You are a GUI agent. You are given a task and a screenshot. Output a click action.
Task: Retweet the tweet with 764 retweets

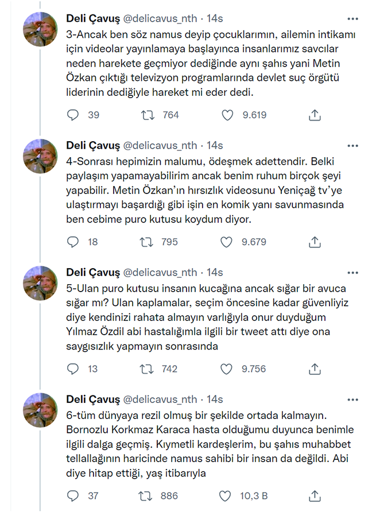[x=147, y=115]
